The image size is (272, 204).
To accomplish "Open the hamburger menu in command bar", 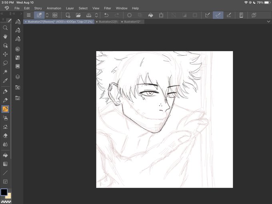I will click(x=29, y=15).
